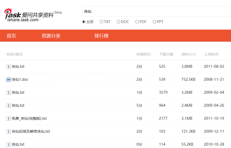Select the PPT filter radio button
This screenshot has width=231, height=148.
tap(154, 22)
